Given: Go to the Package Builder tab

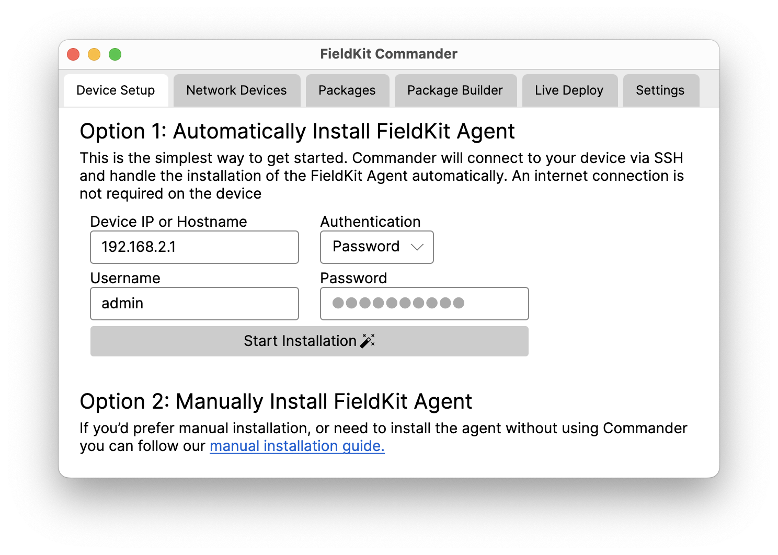Looking at the screenshot, I should 455,90.
